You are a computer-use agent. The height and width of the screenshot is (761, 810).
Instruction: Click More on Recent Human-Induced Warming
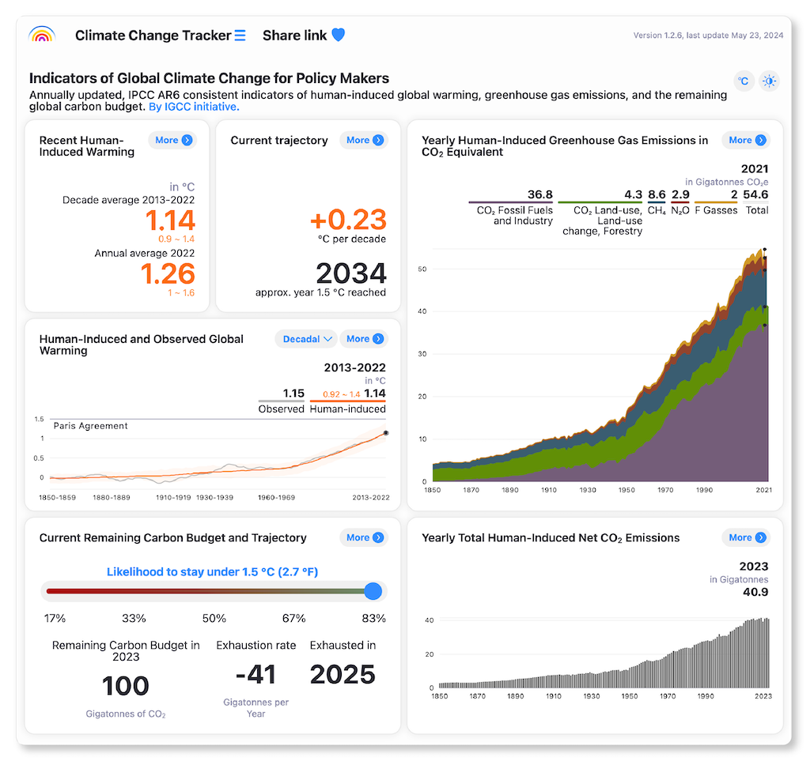point(172,140)
